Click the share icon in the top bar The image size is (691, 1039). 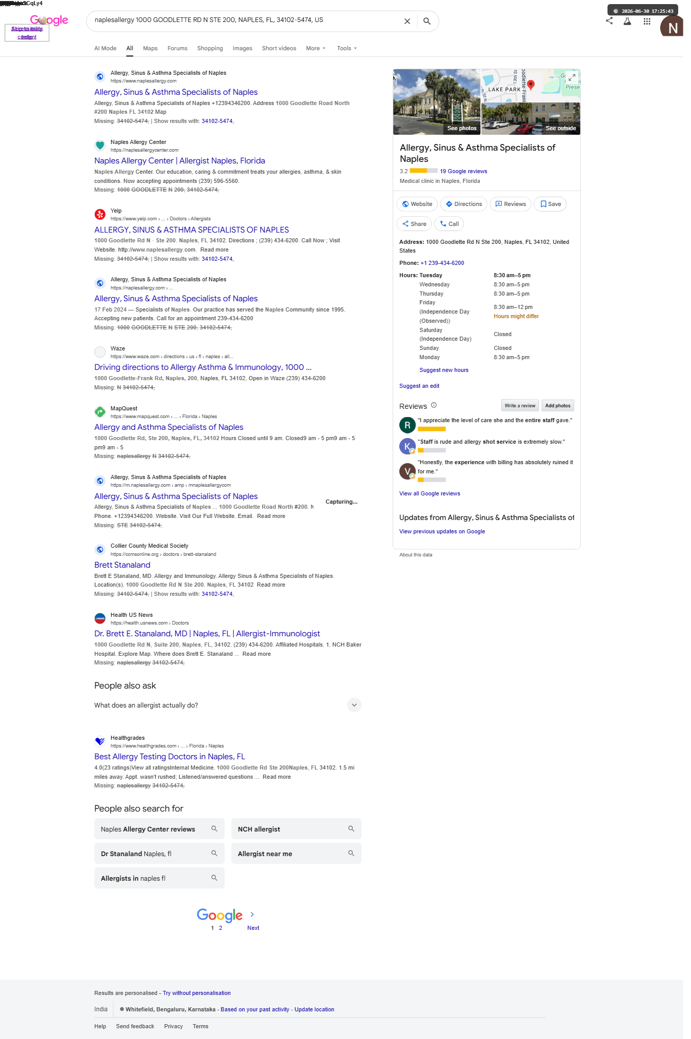[x=609, y=21]
